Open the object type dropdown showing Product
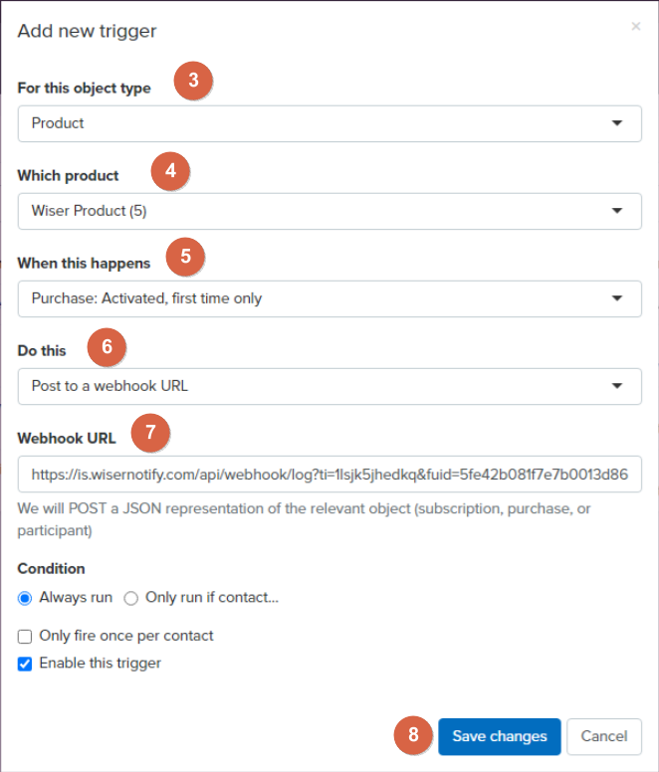Viewport: 659px width, 772px height. click(x=329, y=123)
